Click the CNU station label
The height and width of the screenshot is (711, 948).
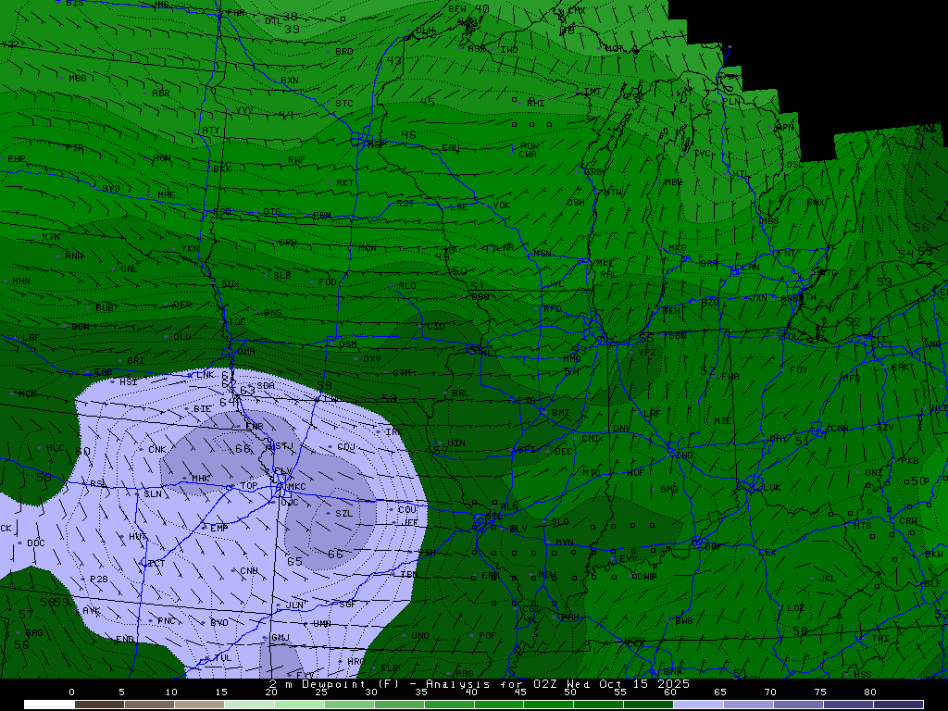pos(248,571)
